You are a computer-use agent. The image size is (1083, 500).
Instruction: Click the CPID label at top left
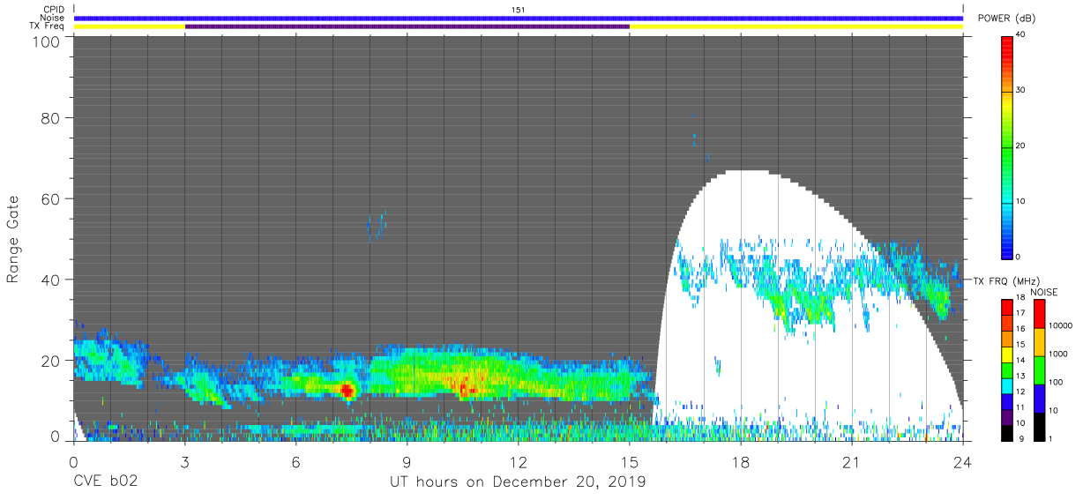(52, 9)
